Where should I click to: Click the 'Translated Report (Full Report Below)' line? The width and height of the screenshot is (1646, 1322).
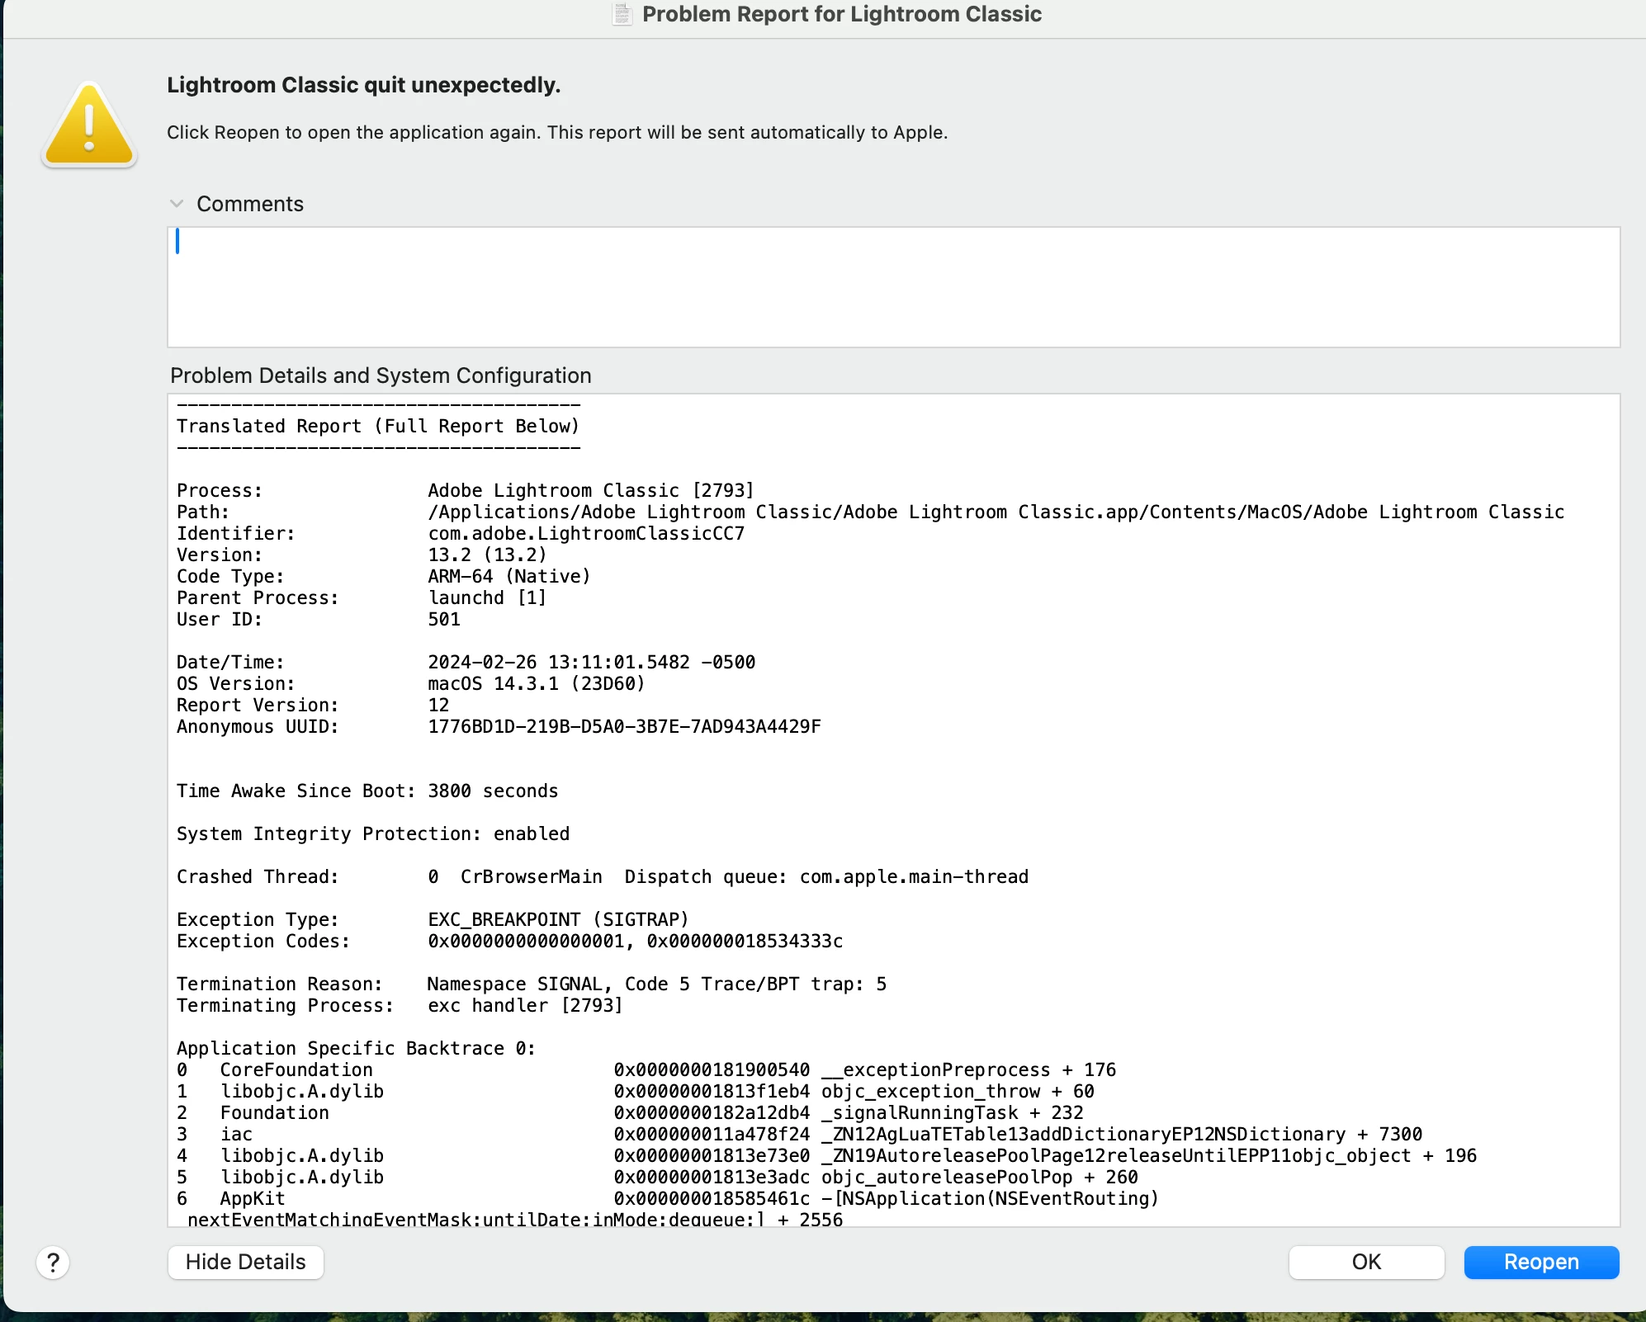tap(378, 426)
